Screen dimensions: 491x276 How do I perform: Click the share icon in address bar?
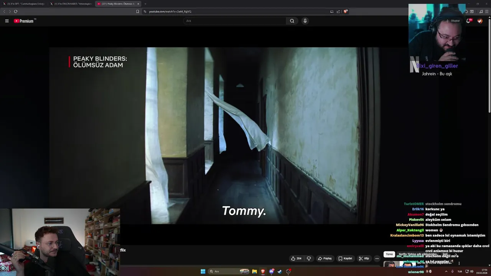tap(338, 11)
